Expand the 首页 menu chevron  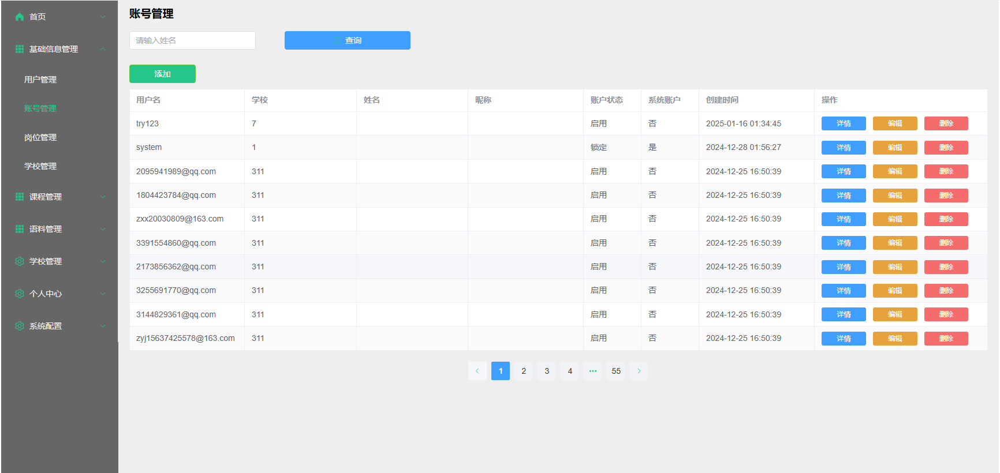tap(103, 17)
